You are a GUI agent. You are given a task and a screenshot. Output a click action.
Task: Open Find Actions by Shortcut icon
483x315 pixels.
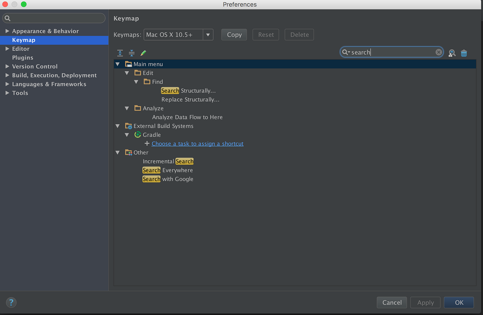pos(452,53)
